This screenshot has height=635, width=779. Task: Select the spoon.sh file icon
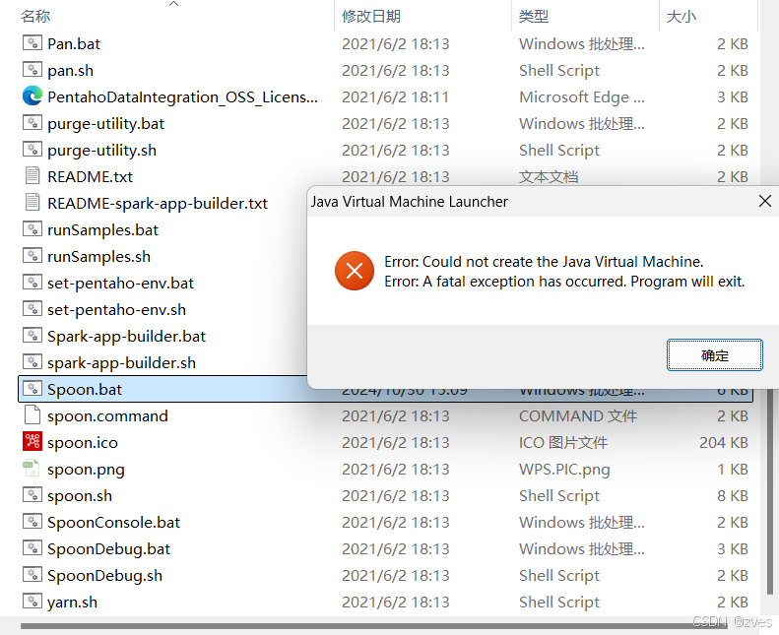(x=32, y=495)
